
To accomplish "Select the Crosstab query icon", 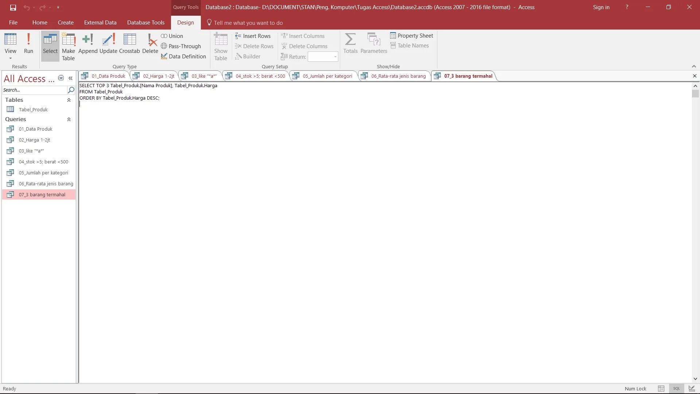I will [x=129, y=43].
